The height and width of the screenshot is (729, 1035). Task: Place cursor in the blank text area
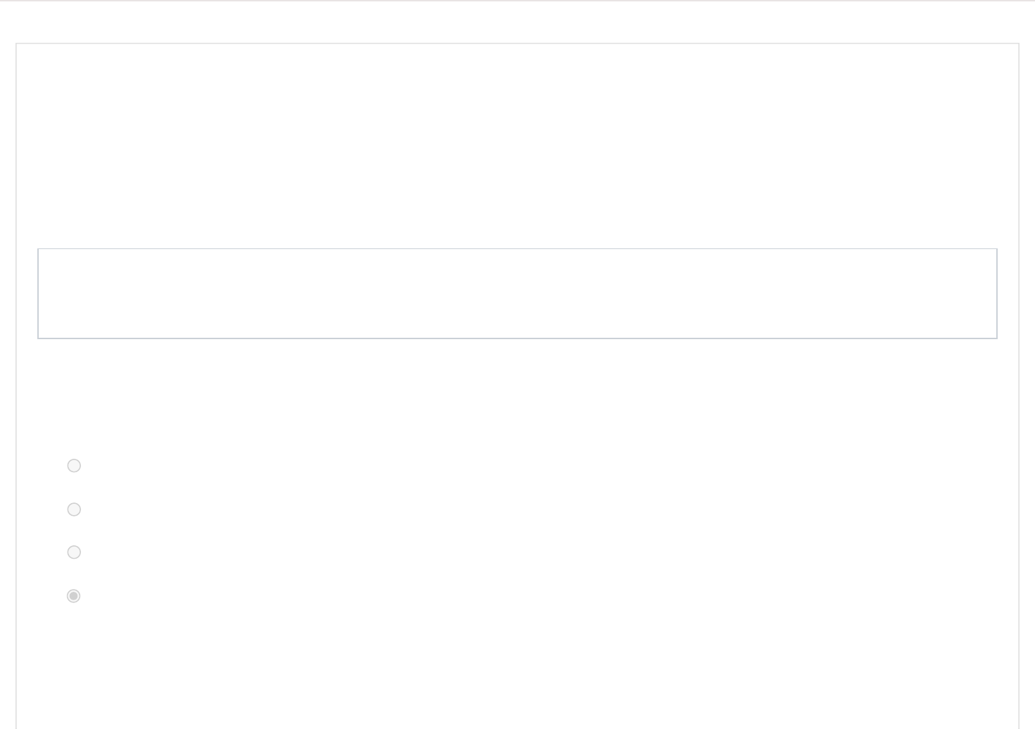[517, 293]
